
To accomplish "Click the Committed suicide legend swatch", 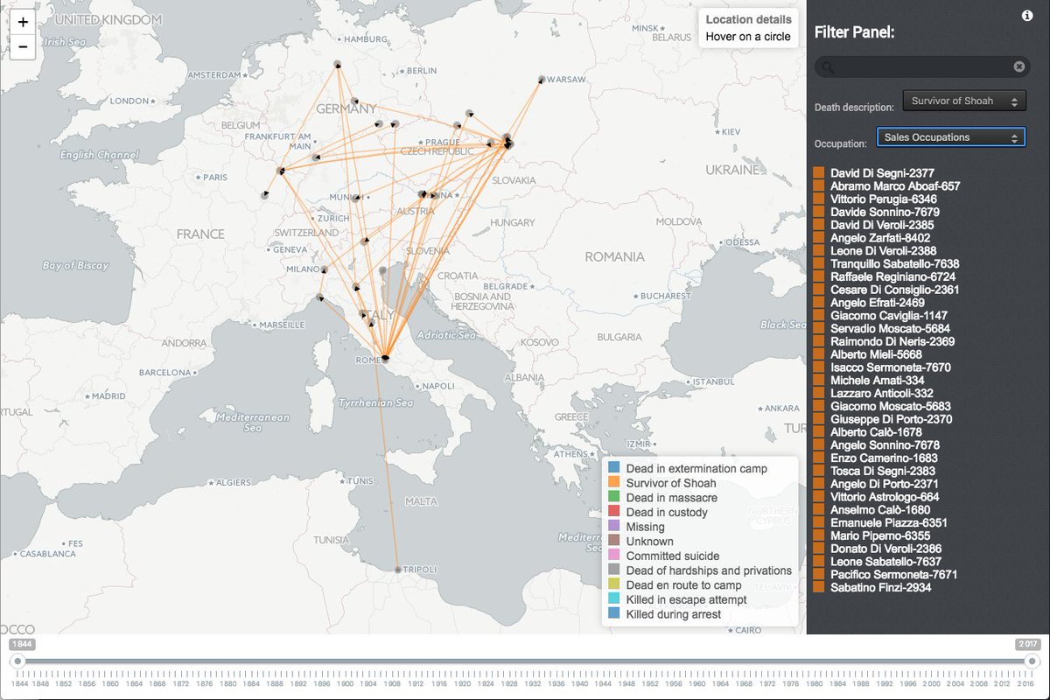I will [614, 556].
